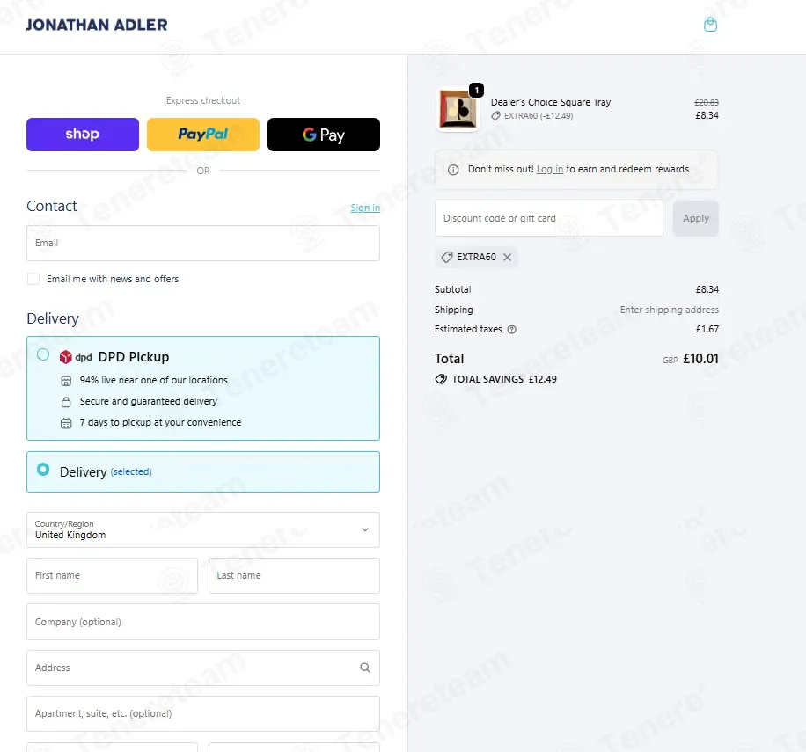This screenshot has width=806, height=752.
Task: Open the Country/Region dropdown
Action: pos(203,529)
